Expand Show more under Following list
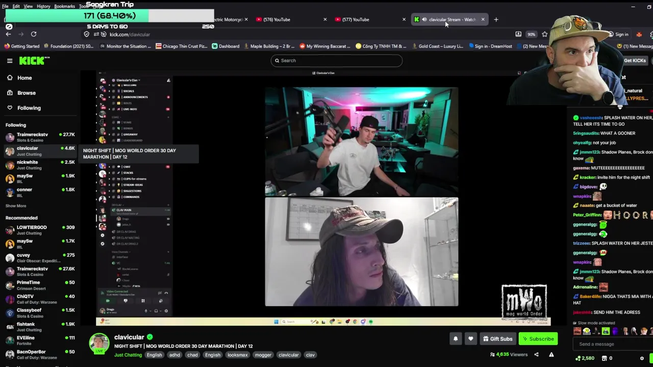The width and height of the screenshot is (653, 367). (x=16, y=206)
